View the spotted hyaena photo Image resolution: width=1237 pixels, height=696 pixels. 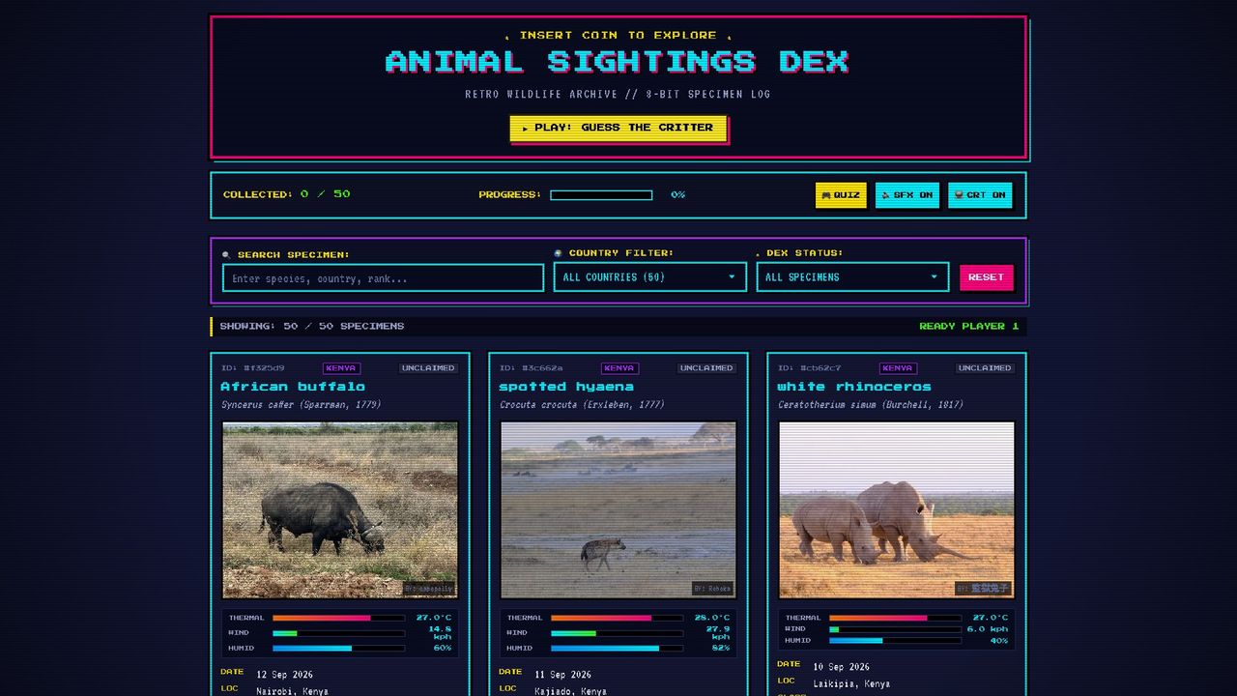[x=618, y=509]
